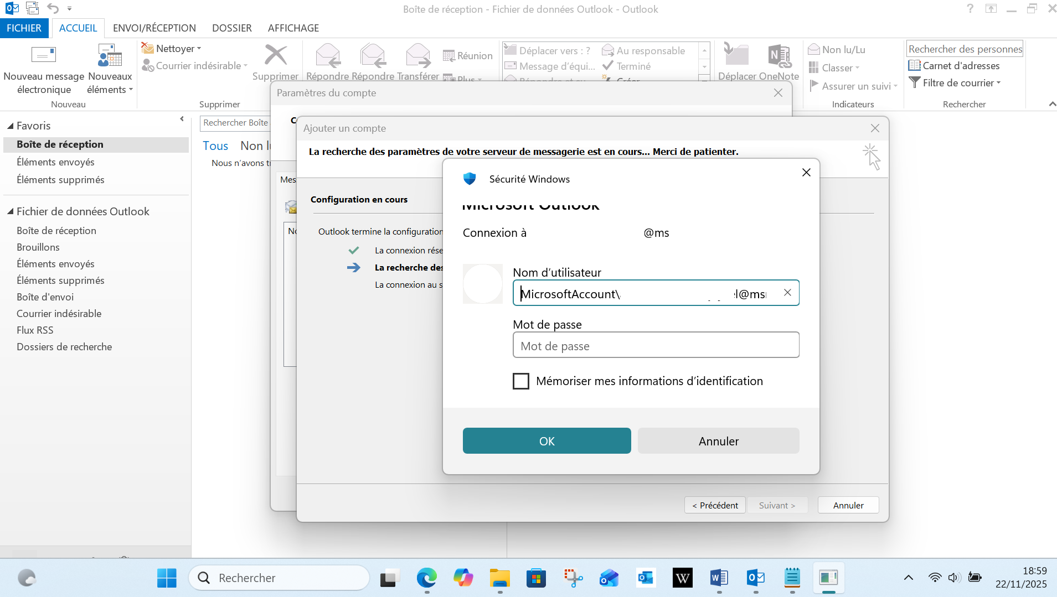Screen dimensions: 1057x597
Task: Click the Précédent button in Ajouter un compte
Action: coord(715,505)
